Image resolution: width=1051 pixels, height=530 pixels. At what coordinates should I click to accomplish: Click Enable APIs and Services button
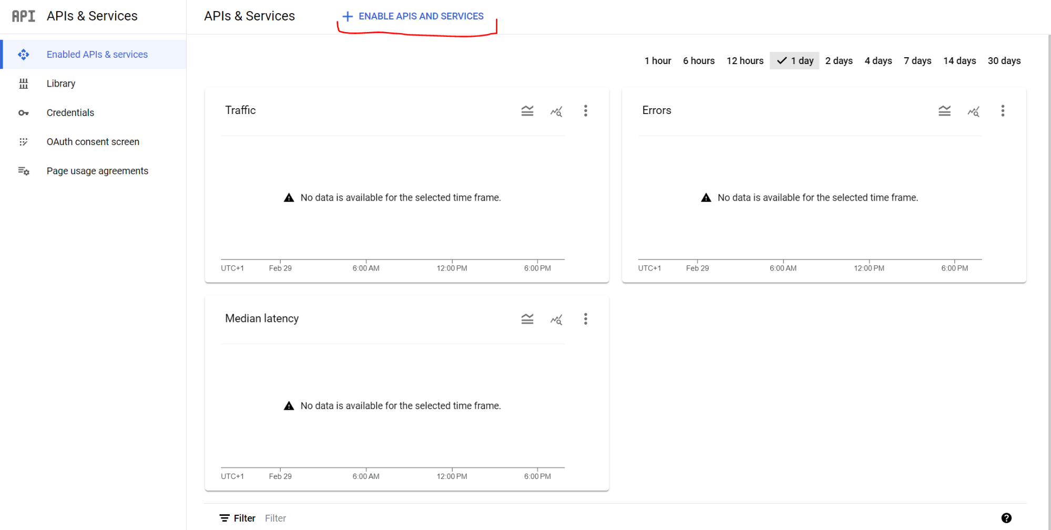tap(413, 16)
